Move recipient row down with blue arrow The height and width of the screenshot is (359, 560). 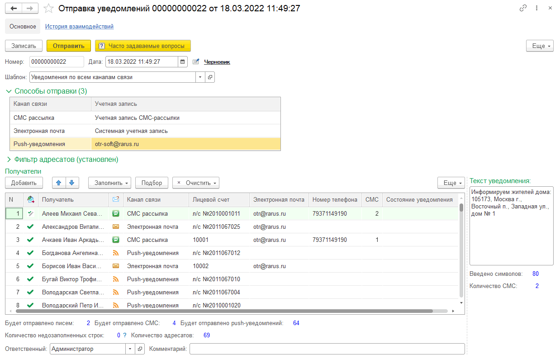(72, 183)
